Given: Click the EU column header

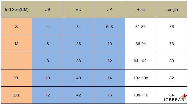Looking at the screenshot, I should click(78, 10).
